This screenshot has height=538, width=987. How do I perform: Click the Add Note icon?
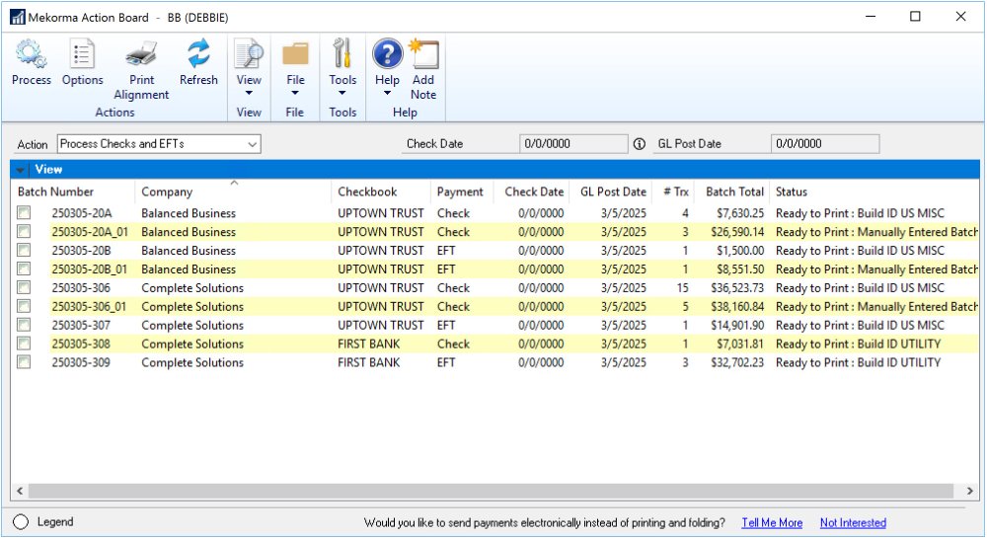423,55
